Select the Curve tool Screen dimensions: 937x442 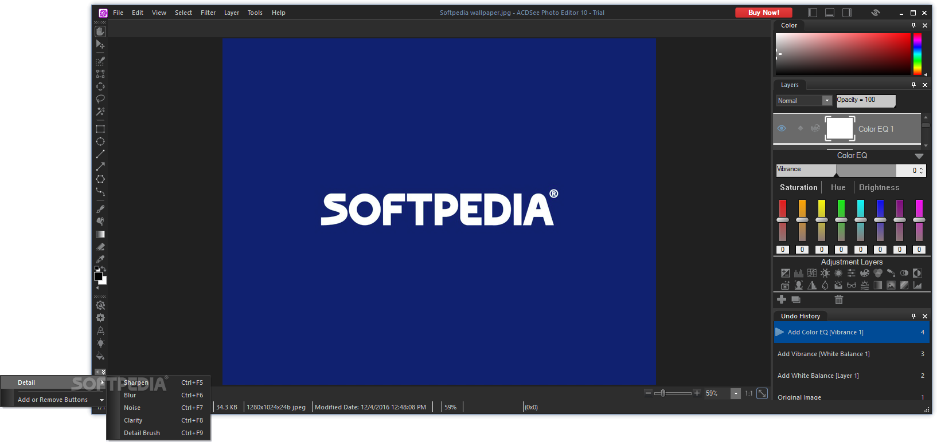100,192
